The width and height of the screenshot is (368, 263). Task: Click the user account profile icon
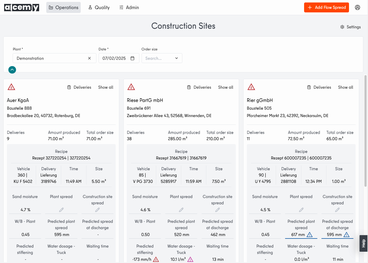click(358, 7)
